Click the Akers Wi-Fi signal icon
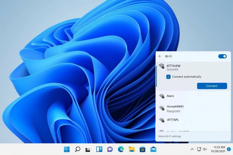Image resolution: width=233 pixels, height=155 pixels. coord(162,96)
